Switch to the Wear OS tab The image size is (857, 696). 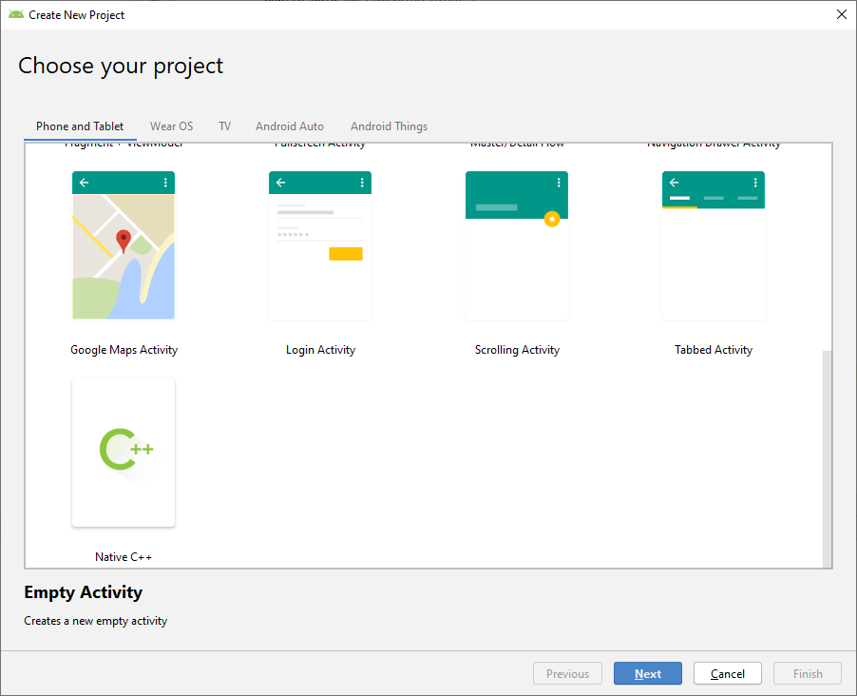(171, 126)
